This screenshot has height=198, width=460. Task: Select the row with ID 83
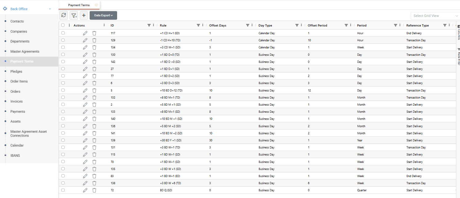coord(63,176)
